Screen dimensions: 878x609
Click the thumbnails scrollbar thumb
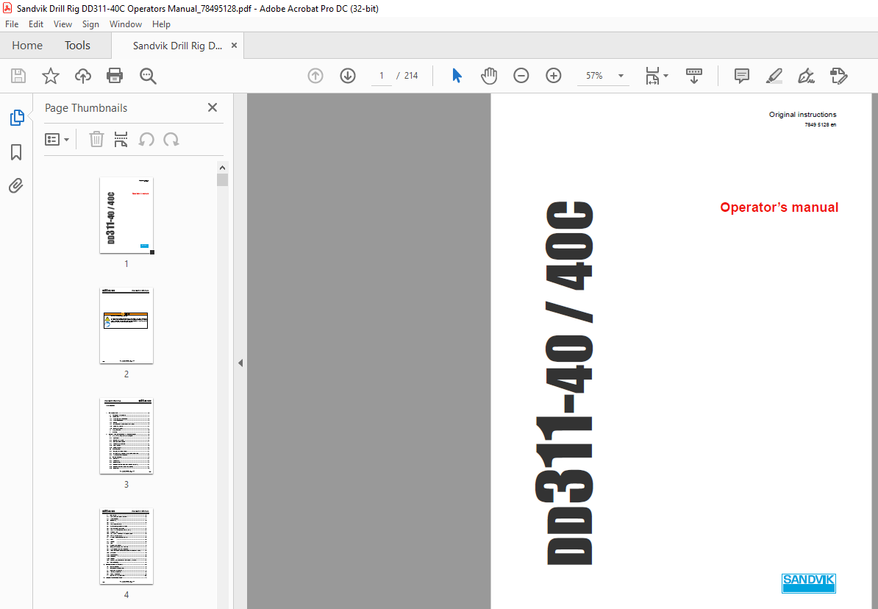[222, 180]
